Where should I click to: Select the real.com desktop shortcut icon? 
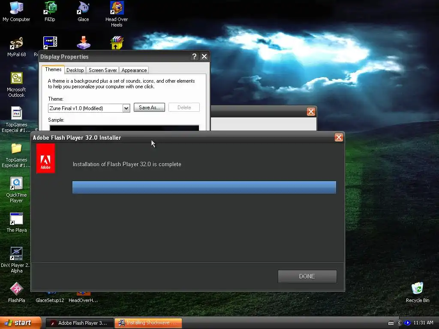pyautogui.click(x=50, y=43)
